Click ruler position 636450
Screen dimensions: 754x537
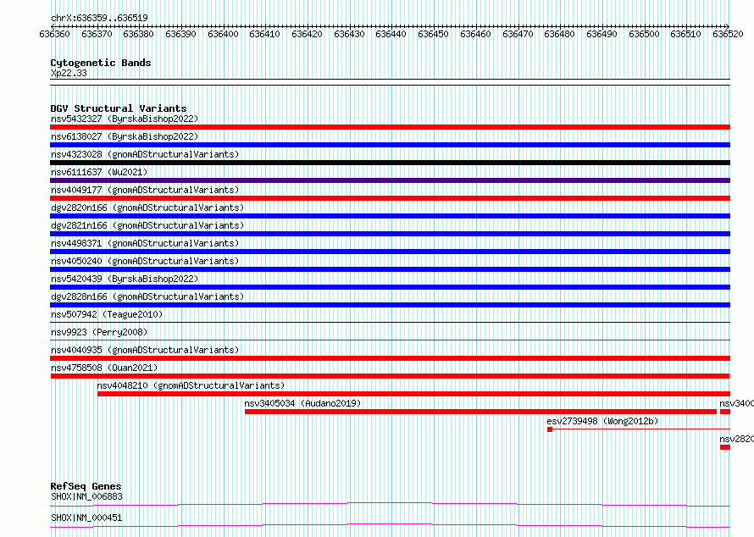(433, 34)
